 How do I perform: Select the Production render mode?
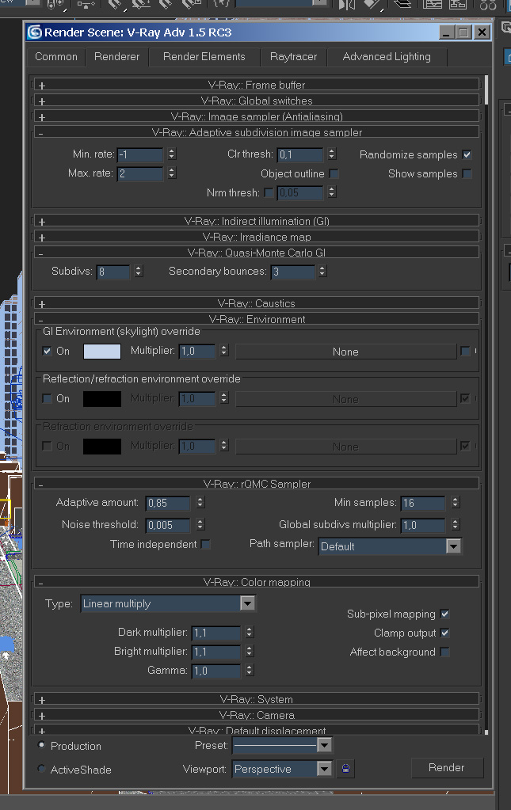[x=41, y=745]
